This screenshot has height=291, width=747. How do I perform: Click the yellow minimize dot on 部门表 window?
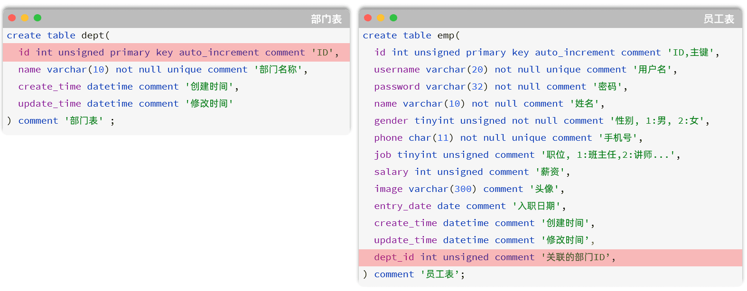(x=25, y=18)
